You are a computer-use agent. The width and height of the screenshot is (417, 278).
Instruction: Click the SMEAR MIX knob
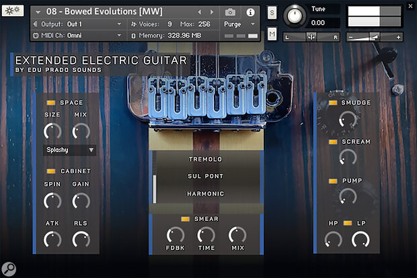(237, 235)
